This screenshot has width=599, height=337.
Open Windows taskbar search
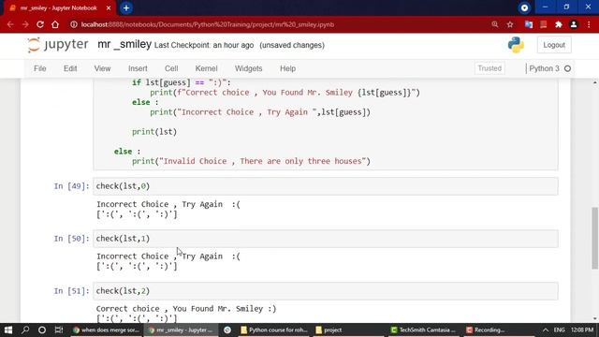pos(25,330)
